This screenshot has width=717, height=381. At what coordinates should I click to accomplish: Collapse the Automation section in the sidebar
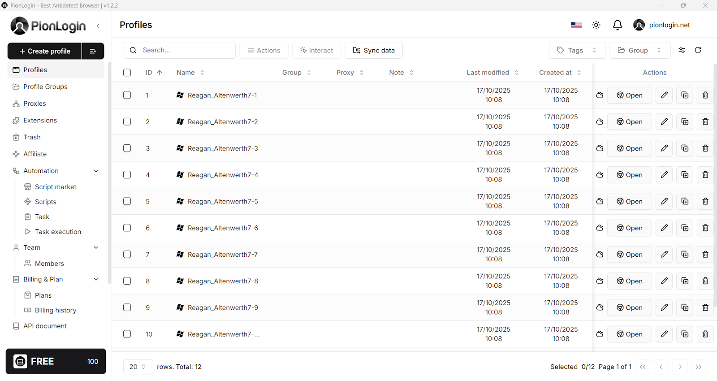click(x=96, y=171)
